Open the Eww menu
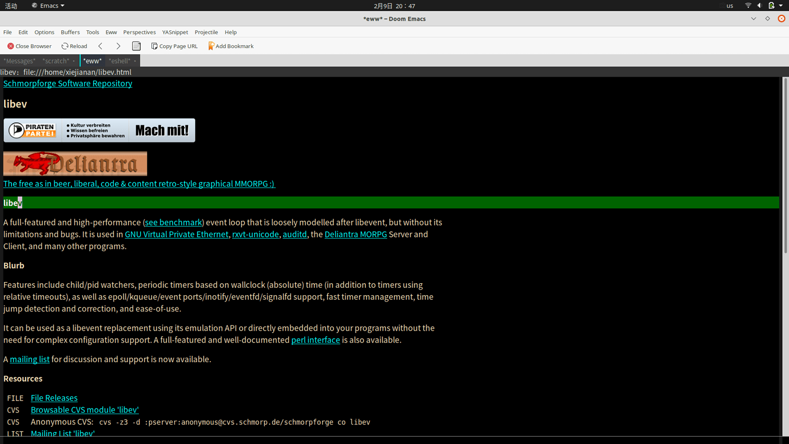Image resolution: width=789 pixels, height=444 pixels. click(x=111, y=33)
